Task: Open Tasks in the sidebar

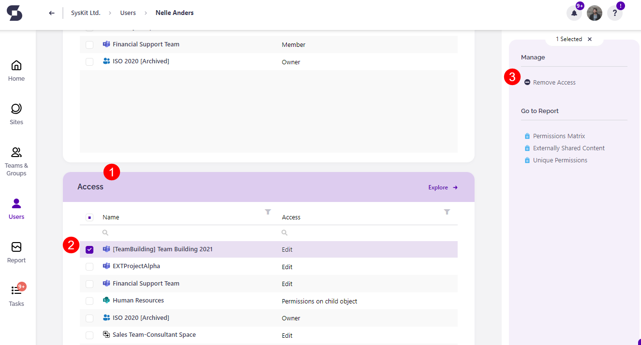Action: click(x=16, y=296)
